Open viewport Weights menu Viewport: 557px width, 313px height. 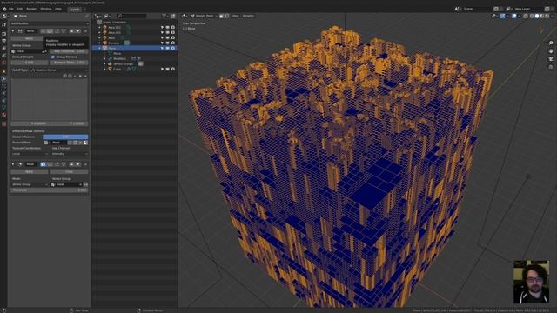coord(248,16)
